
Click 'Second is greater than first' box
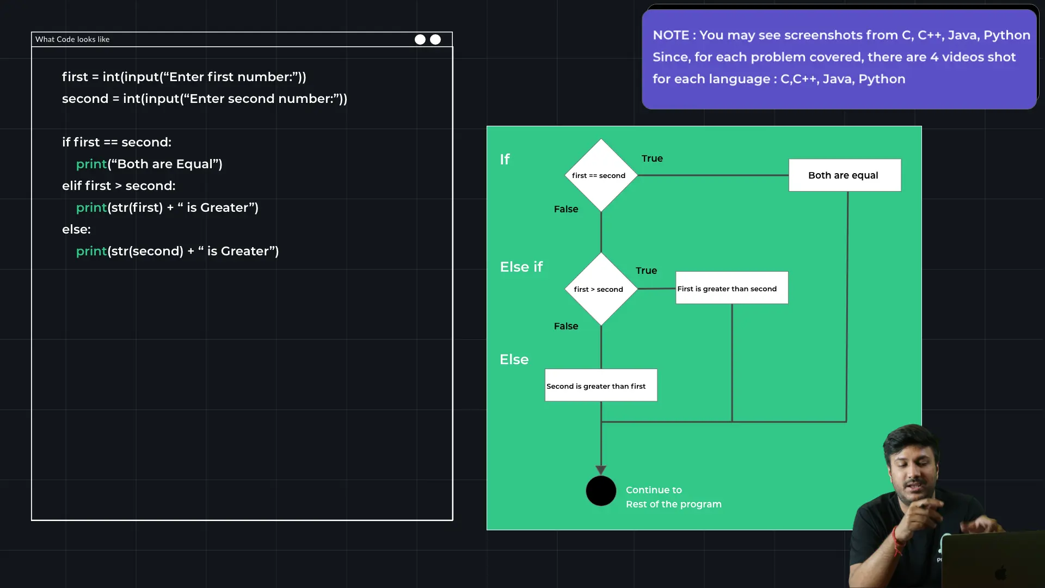click(x=601, y=385)
